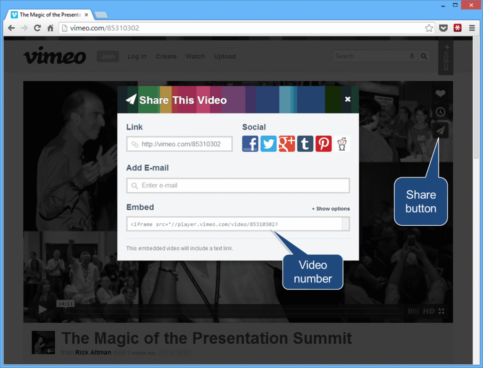Click the Enter e-mail field

click(238, 186)
